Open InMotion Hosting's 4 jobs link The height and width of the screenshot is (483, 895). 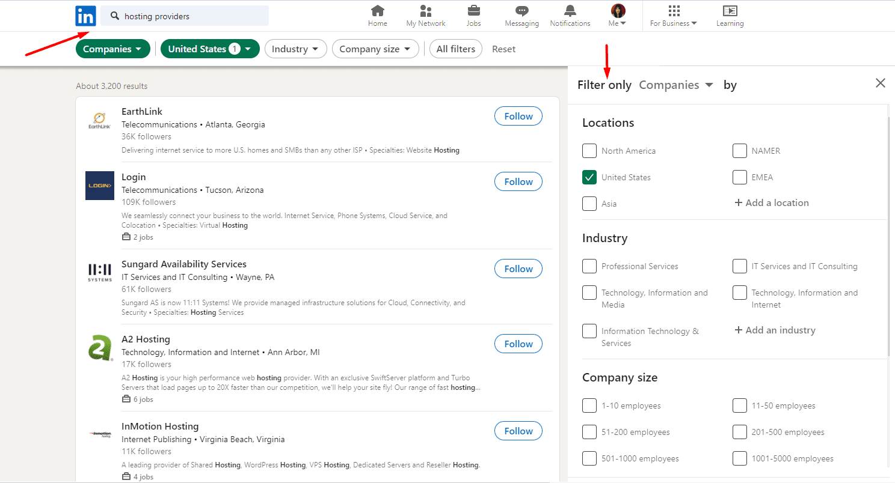(x=138, y=477)
